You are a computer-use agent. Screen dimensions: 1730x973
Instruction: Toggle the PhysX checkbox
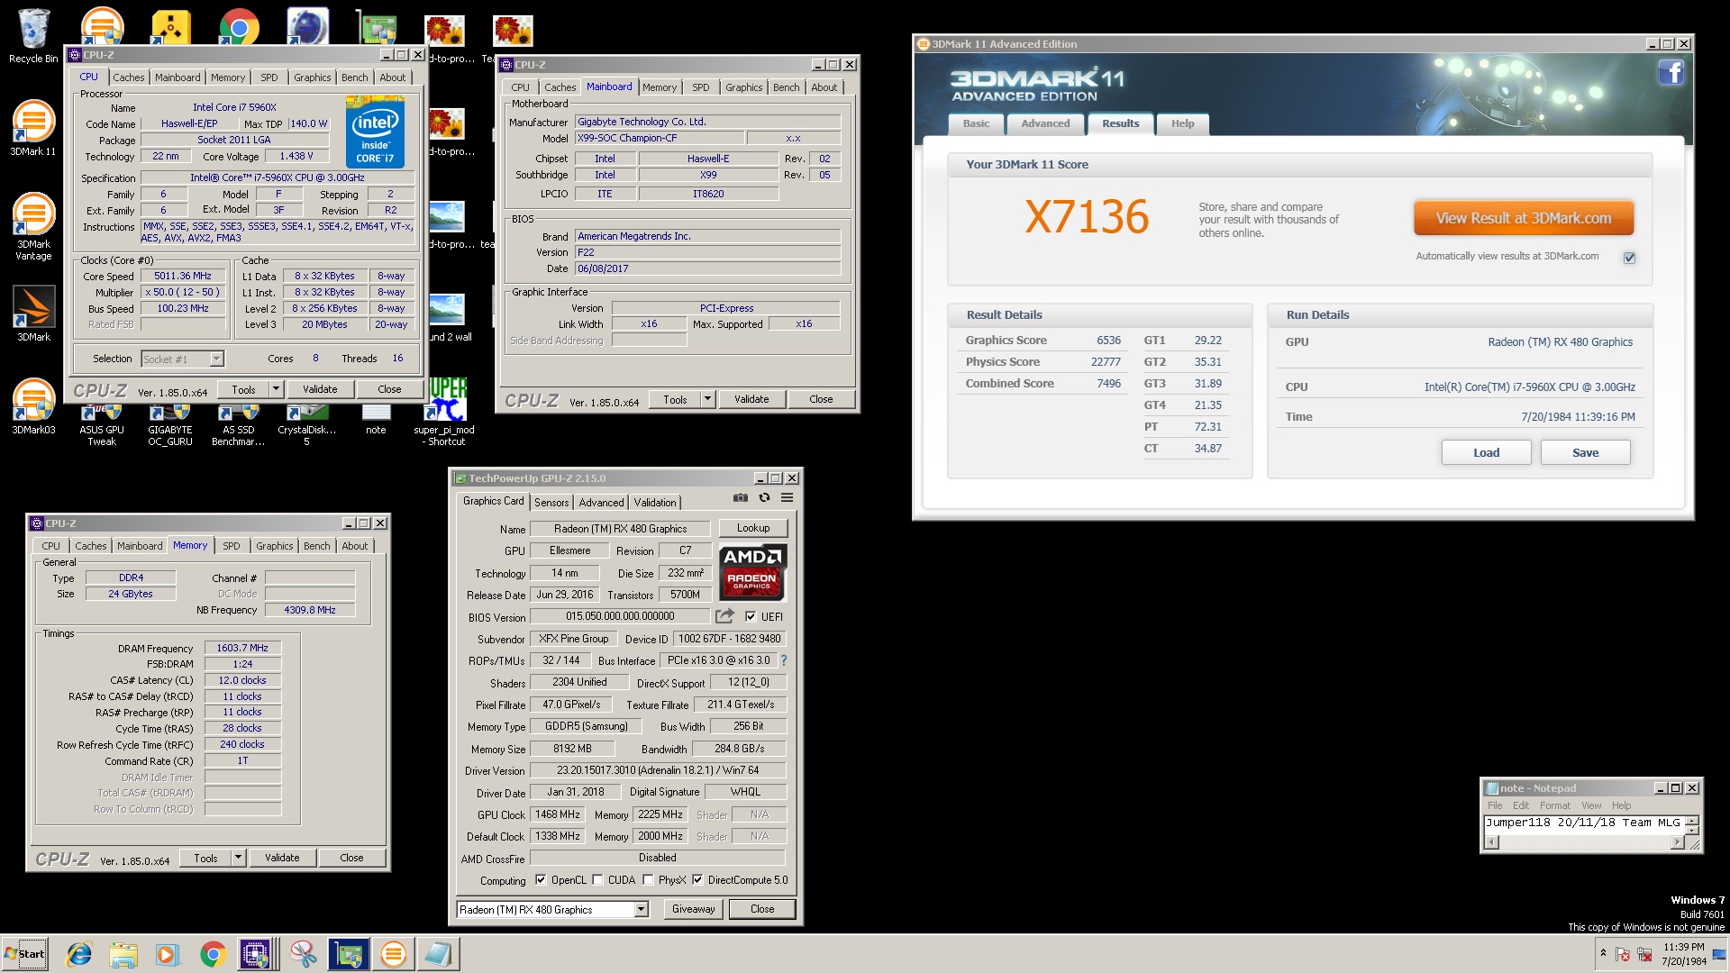(x=648, y=880)
